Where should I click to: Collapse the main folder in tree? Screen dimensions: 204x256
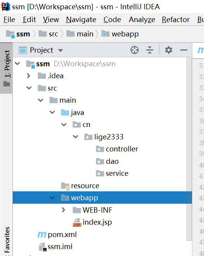click(41, 100)
